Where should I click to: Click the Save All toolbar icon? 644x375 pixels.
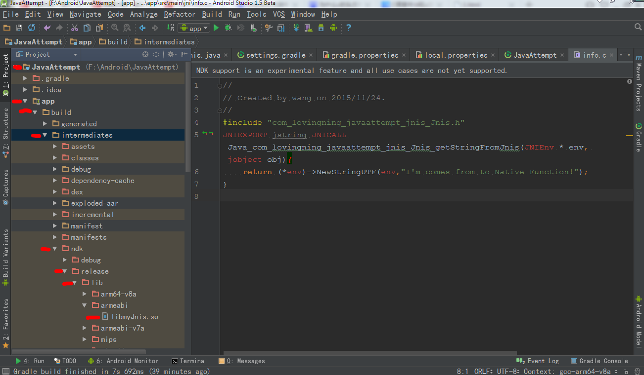(x=19, y=28)
